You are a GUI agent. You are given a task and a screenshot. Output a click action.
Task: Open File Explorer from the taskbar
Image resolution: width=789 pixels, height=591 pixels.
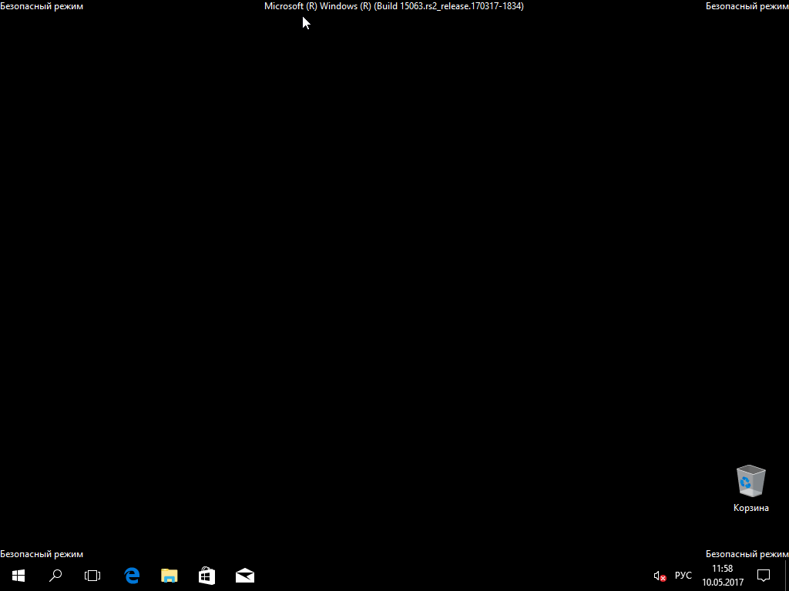(169, 575)
